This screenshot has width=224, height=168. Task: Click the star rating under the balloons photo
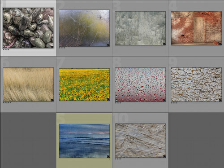6,50
